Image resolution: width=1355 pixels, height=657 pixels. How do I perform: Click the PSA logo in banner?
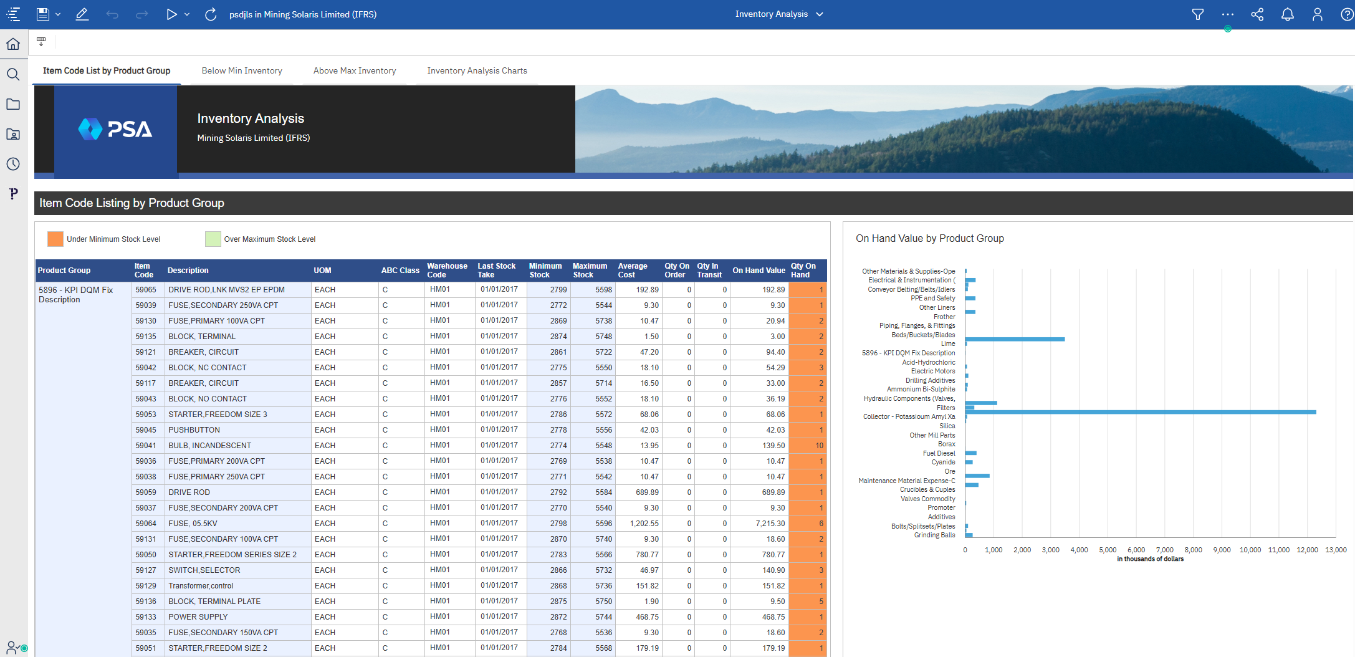pyautogui.click(x=115, y=129)
